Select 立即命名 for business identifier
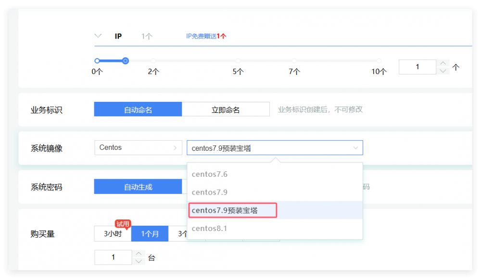This screenshot has height=279, width=481. point(226,109)
